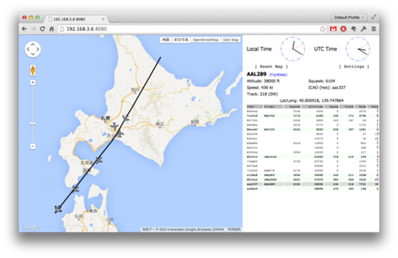Image resolution: width=398 pixels, height=258 pixels.
Task: Click the browser reload icon
Action: click(43, 29)
